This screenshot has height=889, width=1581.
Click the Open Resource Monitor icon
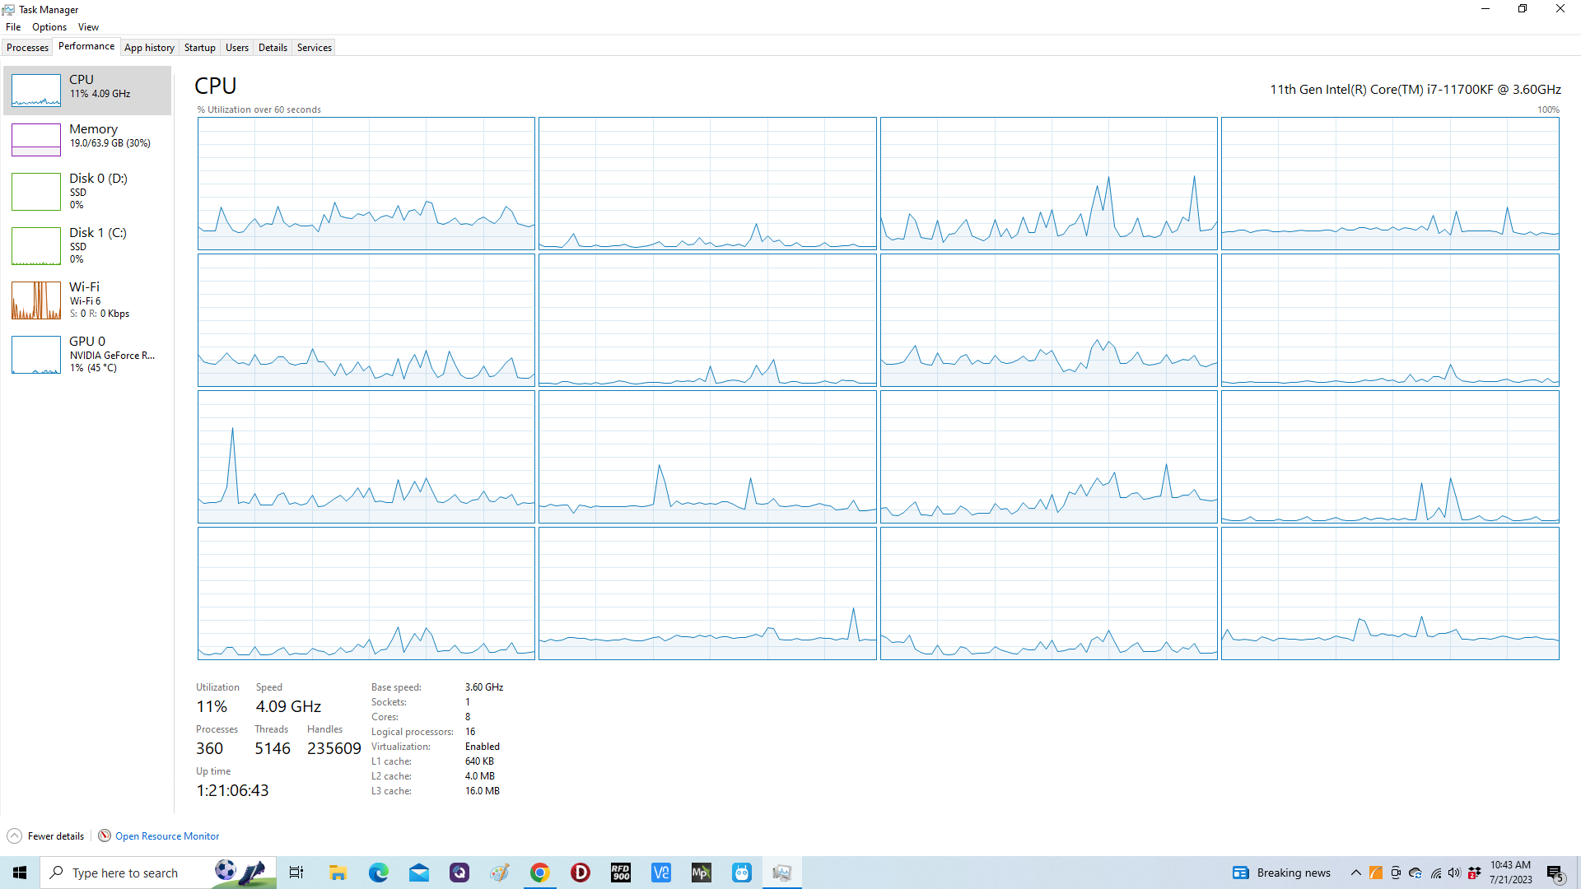pos(105,835)
